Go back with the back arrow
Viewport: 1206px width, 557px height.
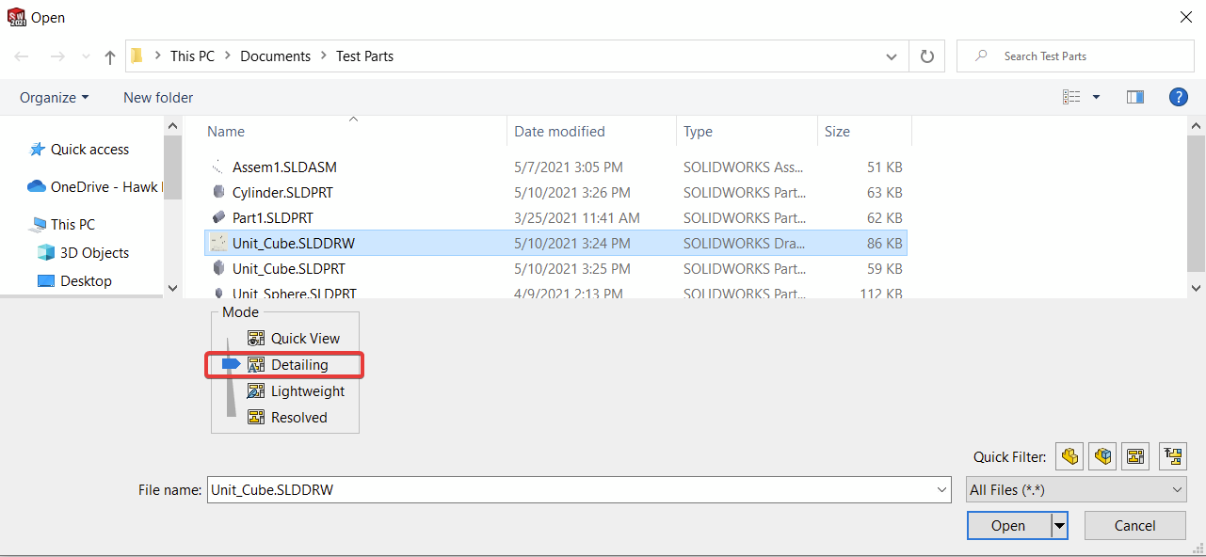(x=22, y=56)
